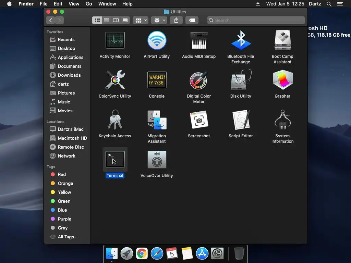
Task: Select the Digital Color Meter icon
Action: coord(199,80)
